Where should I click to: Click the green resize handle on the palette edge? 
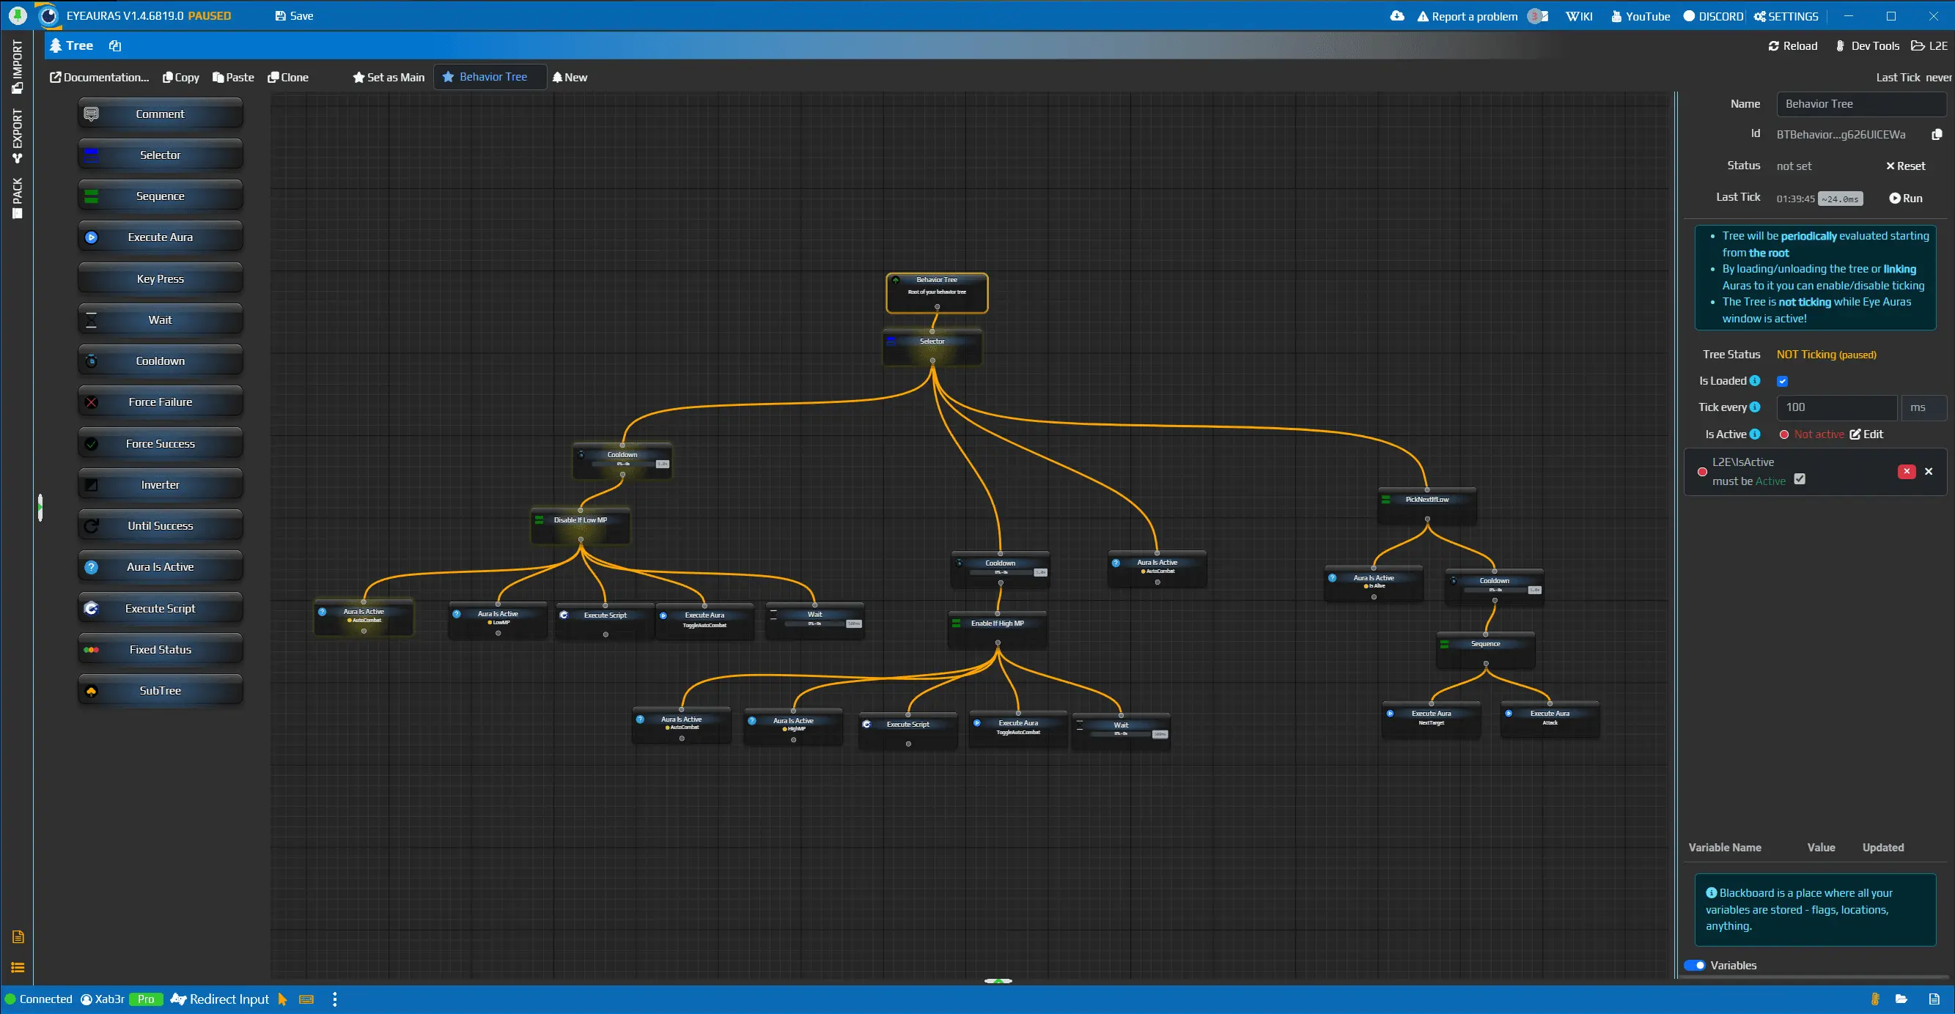(x=40, y=509)
